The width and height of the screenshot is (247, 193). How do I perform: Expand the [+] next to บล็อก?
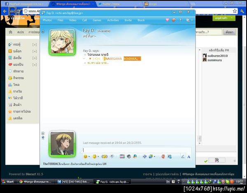[35, 51]
